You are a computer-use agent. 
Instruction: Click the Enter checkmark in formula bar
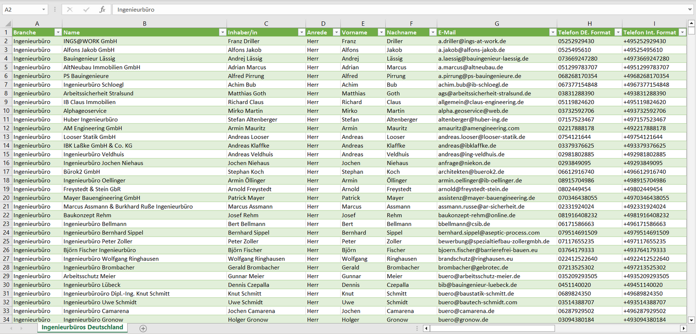coord(86,10)
